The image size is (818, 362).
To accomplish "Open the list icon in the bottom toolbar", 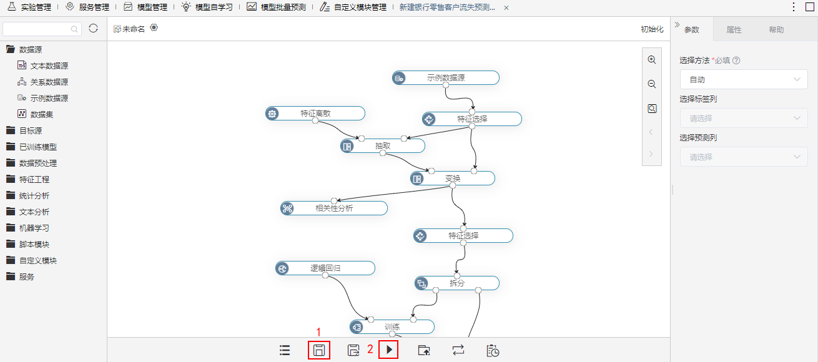I will point(285,350).
